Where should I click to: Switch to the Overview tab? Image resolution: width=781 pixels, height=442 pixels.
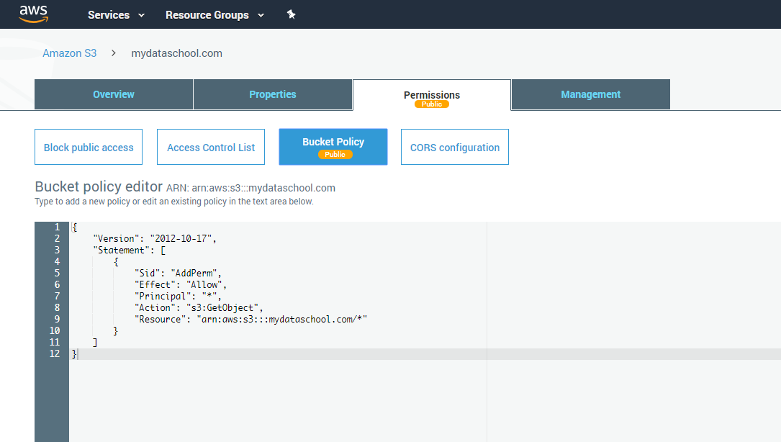[x=114, y=94]
